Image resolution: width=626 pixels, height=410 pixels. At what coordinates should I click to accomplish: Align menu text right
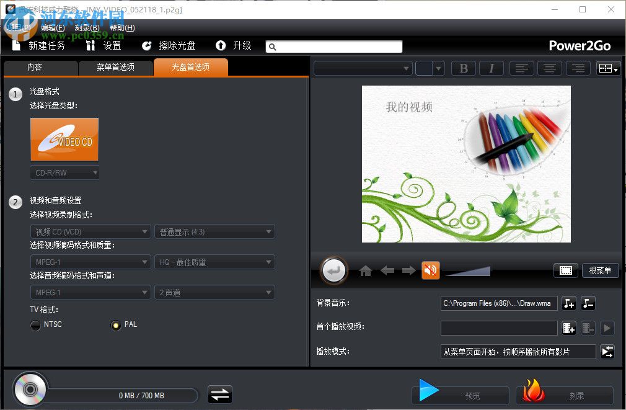coord(578,68)
